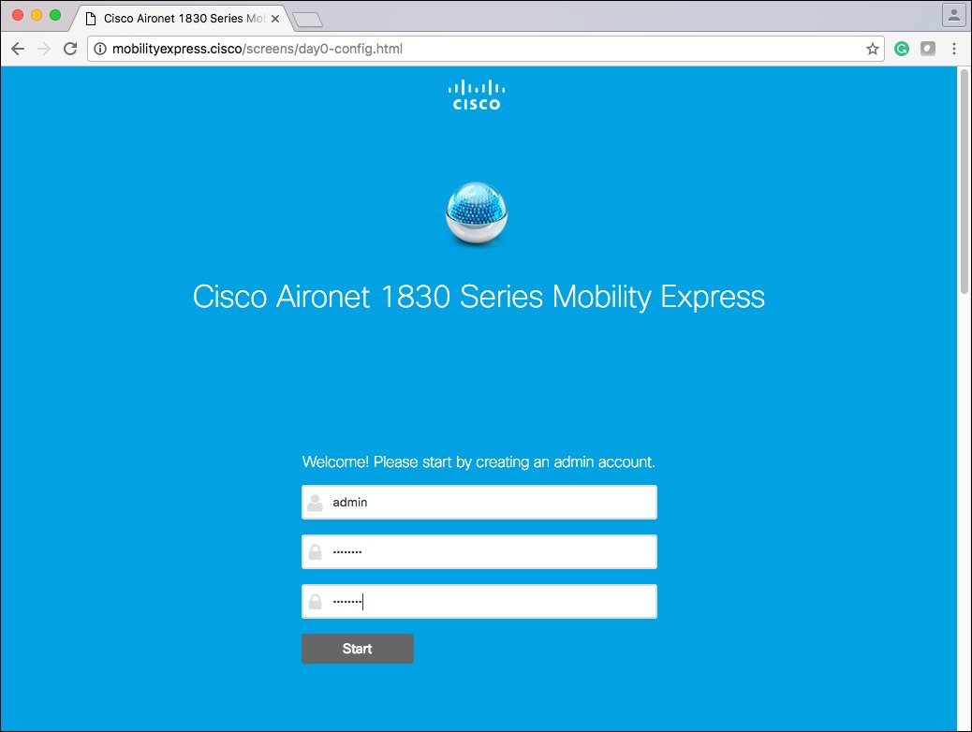Viewport: 972px width, 732px height.
Task: Open the Chrome profile icon at top right
Action: pyautogui.click(x=953, y=15)
